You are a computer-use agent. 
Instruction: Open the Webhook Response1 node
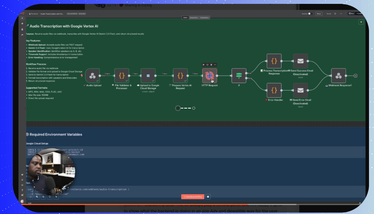tap(339, 76)
